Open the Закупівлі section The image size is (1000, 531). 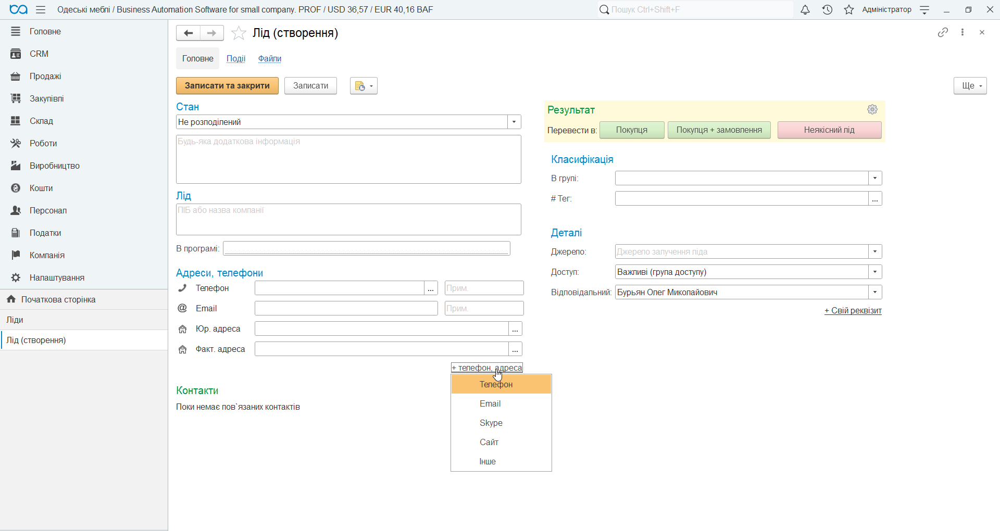click(x=84, y=98)
